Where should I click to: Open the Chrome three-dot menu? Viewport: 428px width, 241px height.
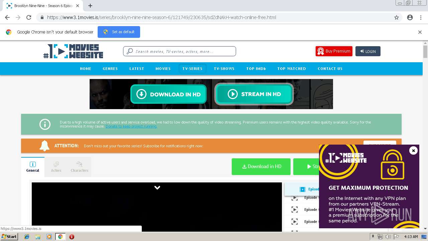(x=421, y=17)
